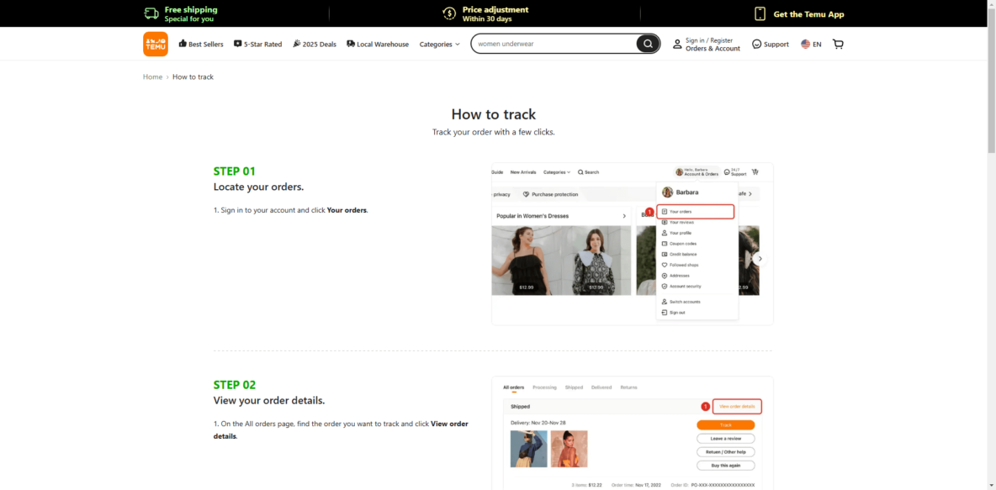Click the Temu logo
996x490 pixels.
155,43
